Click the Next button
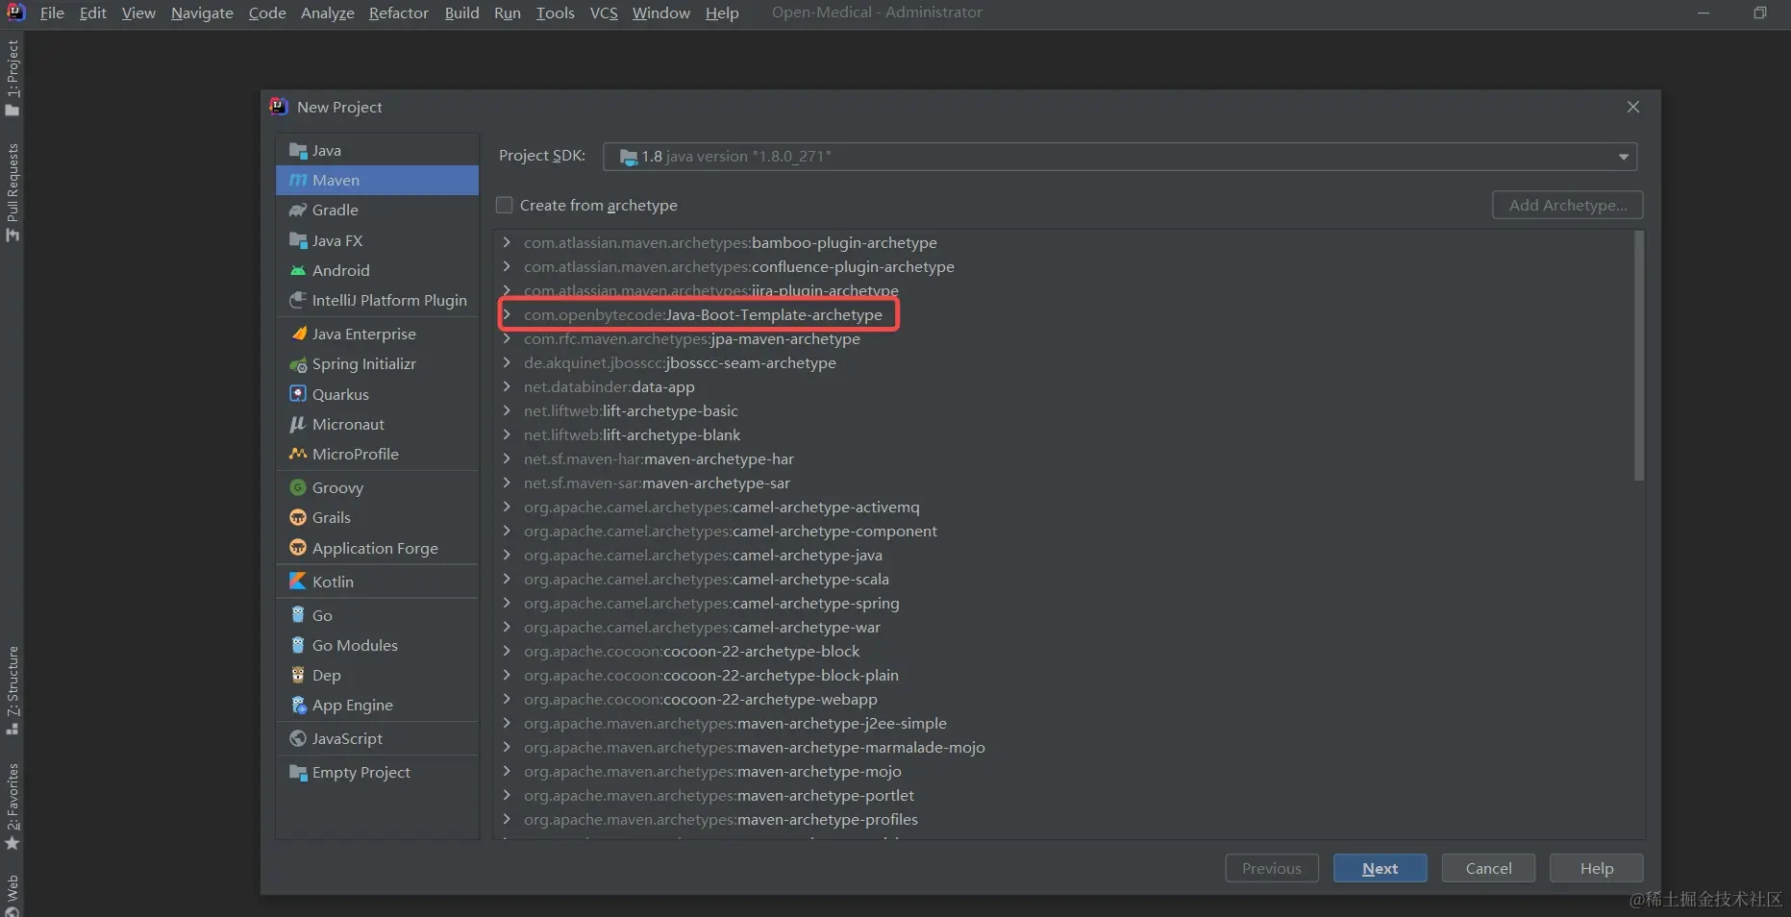Screen dimensions: 1791x917 (x=1380, y=868)
